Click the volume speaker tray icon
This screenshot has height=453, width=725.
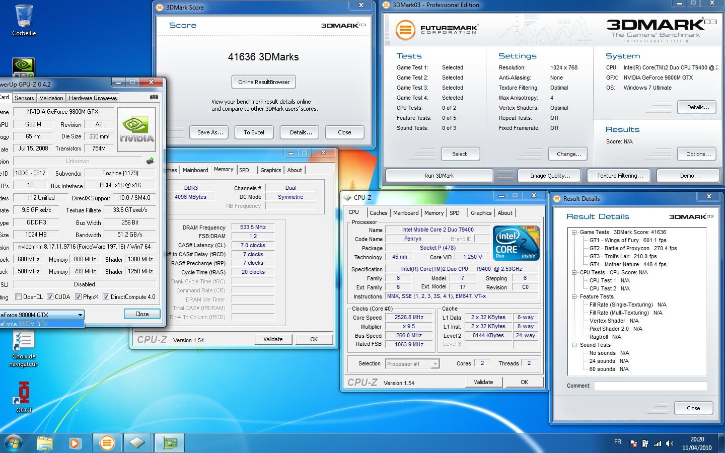coord(670,443)
